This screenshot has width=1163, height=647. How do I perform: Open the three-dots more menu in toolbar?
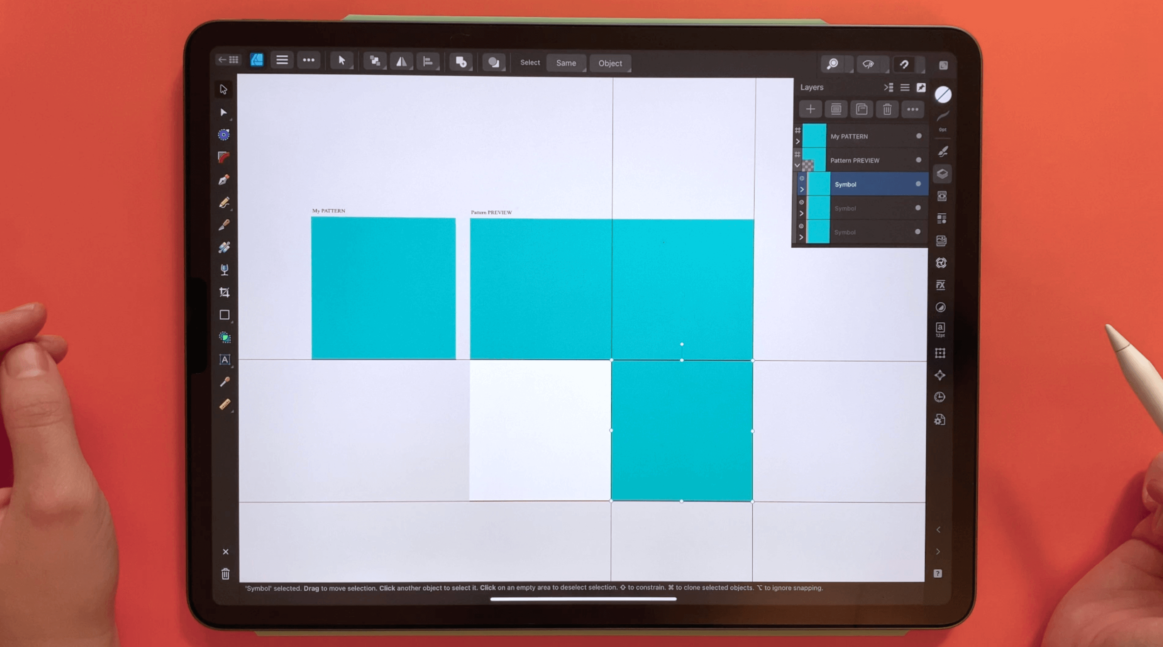point(308,60)
